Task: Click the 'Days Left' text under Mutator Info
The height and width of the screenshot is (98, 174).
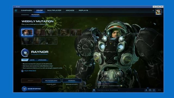Action: point(51,84)
